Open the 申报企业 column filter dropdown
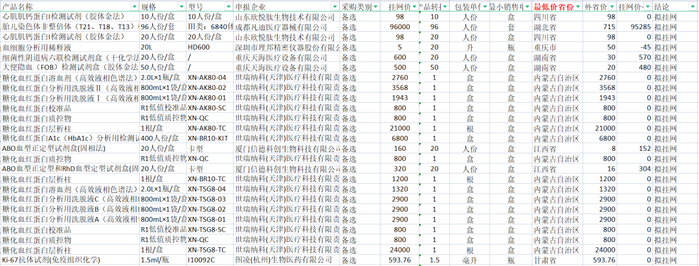The image size is (699, 266). tap(335, 6)
